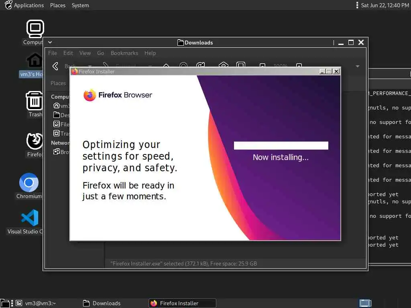Click the panel handle dots near clock
Image resolution: width=411 pixels, height=308 pixels.
click(x=357, y=5)
